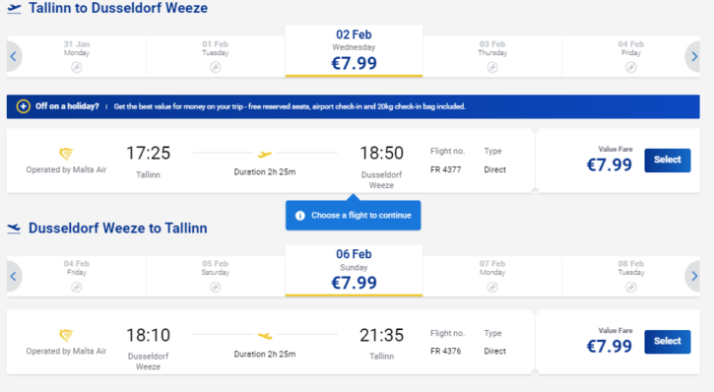Click the 17:25 Tallinn flight card
Image resolution: width=714 pixels, height=392 pixels.
tap(270, 161)
